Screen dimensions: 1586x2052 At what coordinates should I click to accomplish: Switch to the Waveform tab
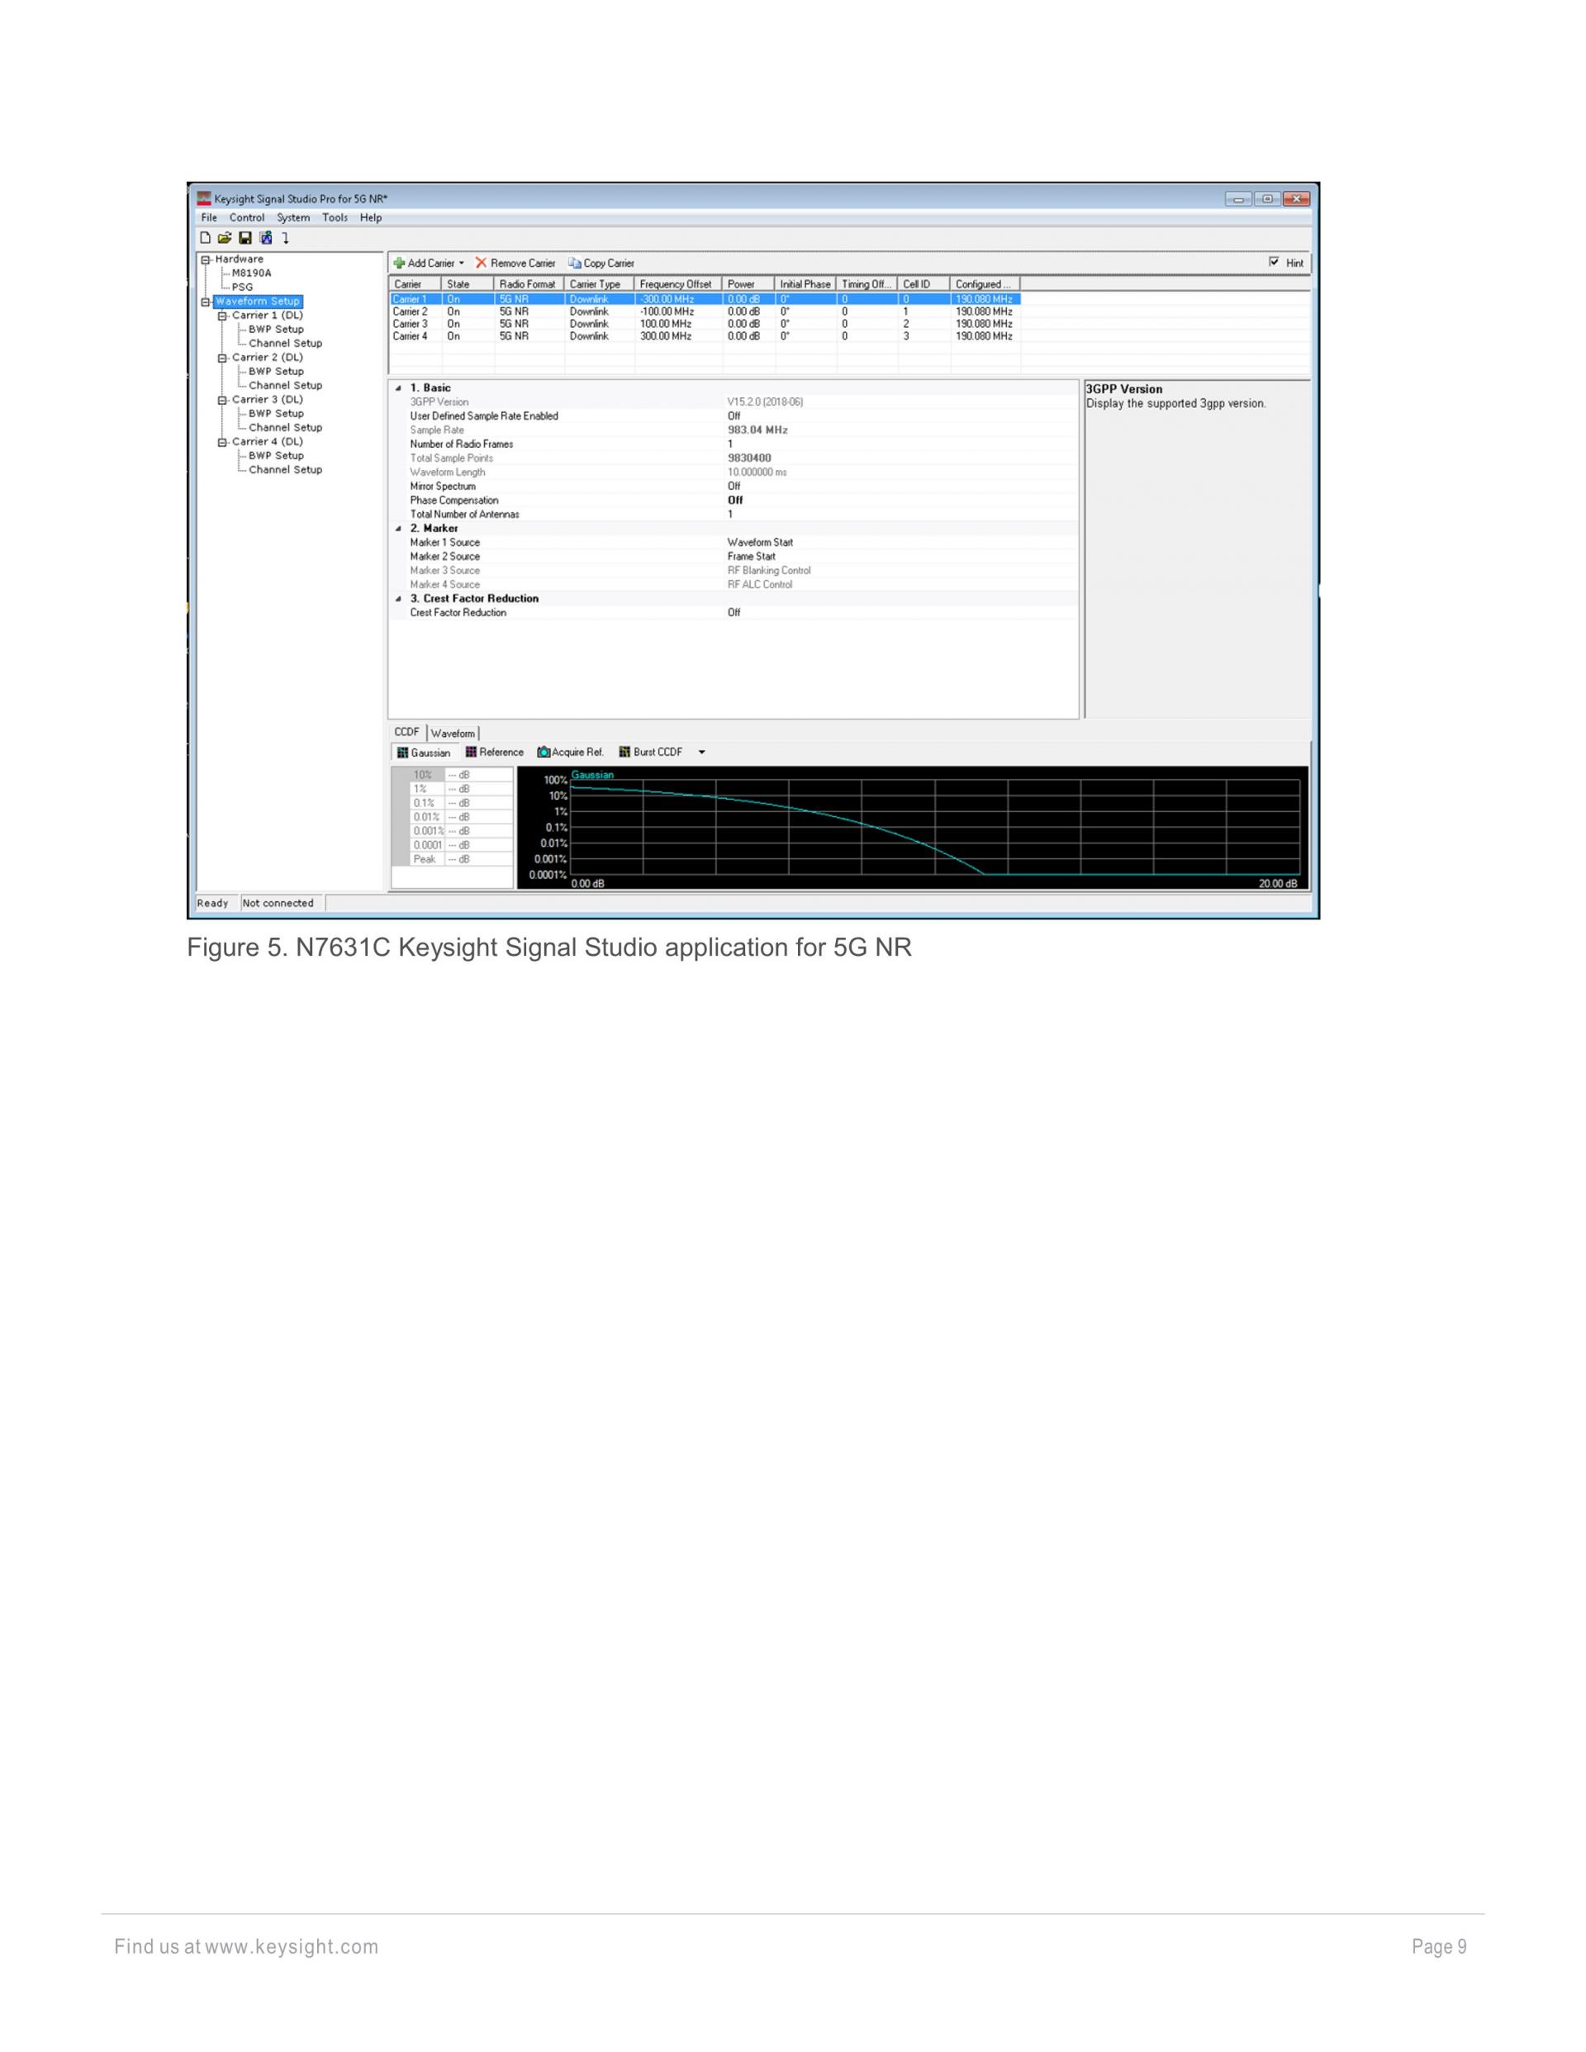pyautogui.click(x=453, y=734)
